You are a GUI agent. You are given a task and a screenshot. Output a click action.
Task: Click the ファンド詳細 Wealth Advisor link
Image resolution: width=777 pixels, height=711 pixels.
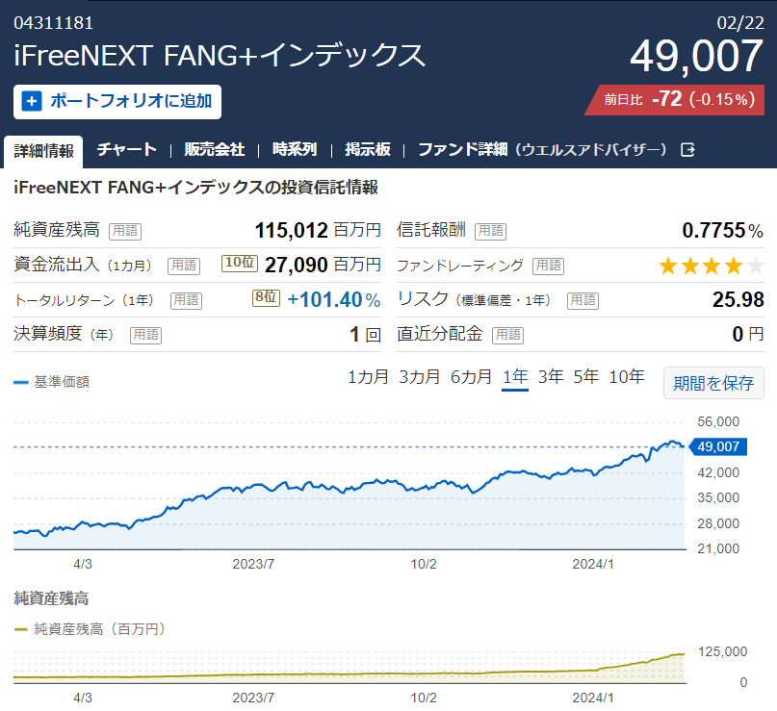coord(543,149)
